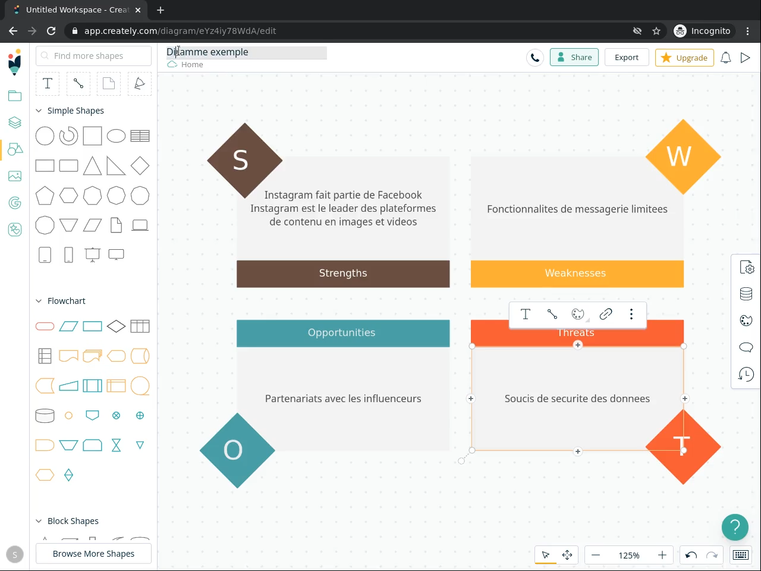Open the style palette panel on right sidebar
Viewport: 761px width, 571px height.
(x=746, y=321)
